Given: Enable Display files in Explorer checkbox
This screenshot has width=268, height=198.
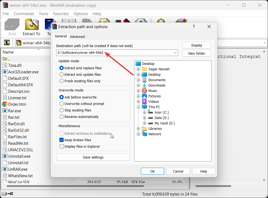Looking at the screenshot, I should tap(62, 146).
